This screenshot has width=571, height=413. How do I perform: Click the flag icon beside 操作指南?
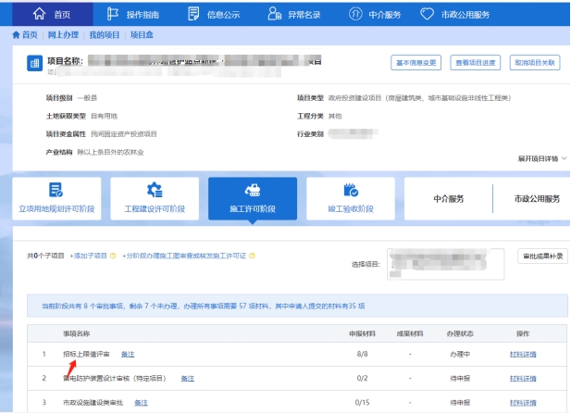click(x=113, y=14)
